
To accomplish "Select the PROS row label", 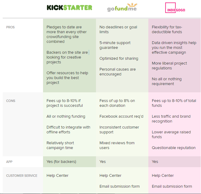I will 10,27.
